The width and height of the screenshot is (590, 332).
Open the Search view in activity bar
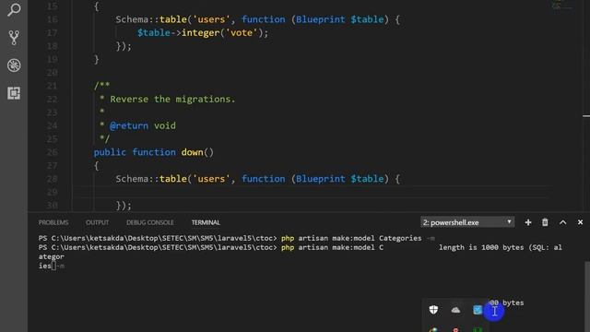(14, 10)
